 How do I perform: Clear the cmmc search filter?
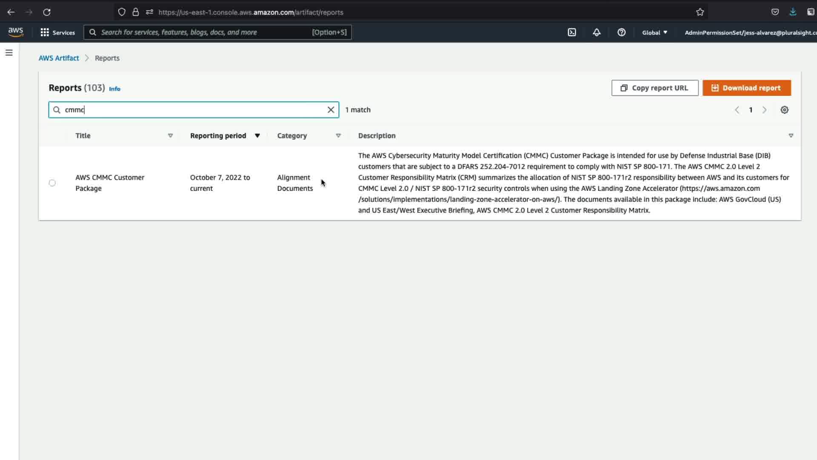pyautogui.click(x=331, y=110)
